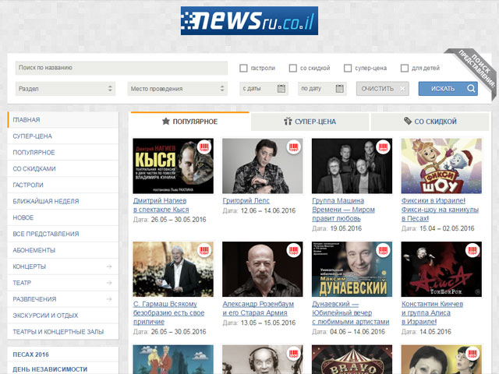Open the 'Место проведения' dropdown

(178, 89)
